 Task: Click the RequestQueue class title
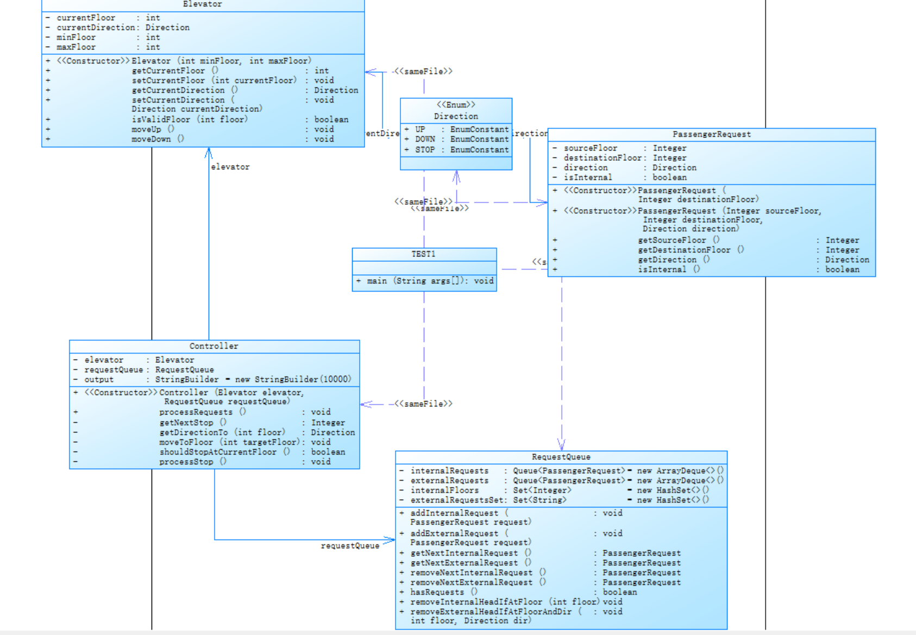(561, 457)
